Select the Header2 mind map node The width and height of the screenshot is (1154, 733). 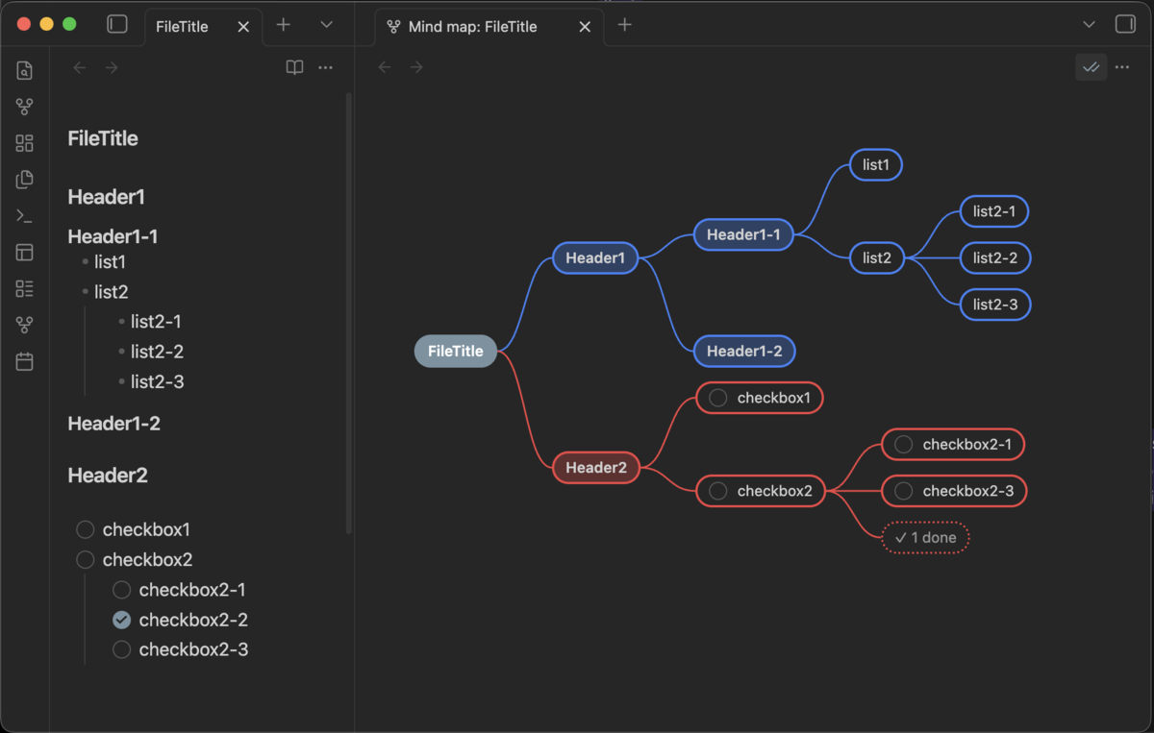click(596, 468)
